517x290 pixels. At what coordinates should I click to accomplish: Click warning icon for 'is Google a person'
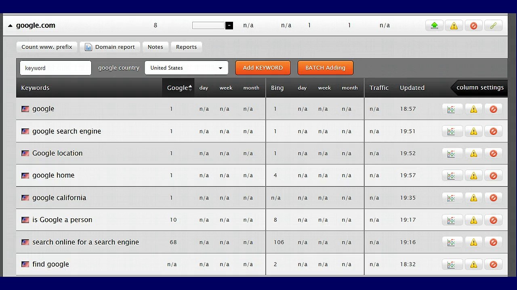[x=473, y=220]
